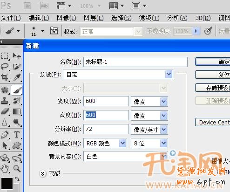230x192 pixels.
Task: Select the Eyedropper tool
Action: pos(17,77)
